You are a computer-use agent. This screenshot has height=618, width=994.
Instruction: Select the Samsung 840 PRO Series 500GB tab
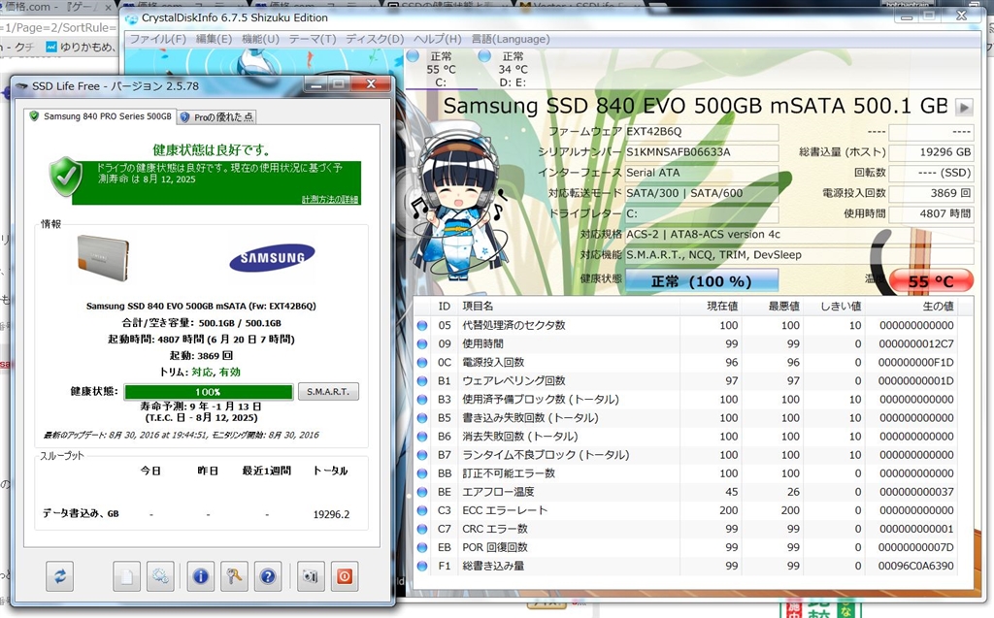point(101,116)
